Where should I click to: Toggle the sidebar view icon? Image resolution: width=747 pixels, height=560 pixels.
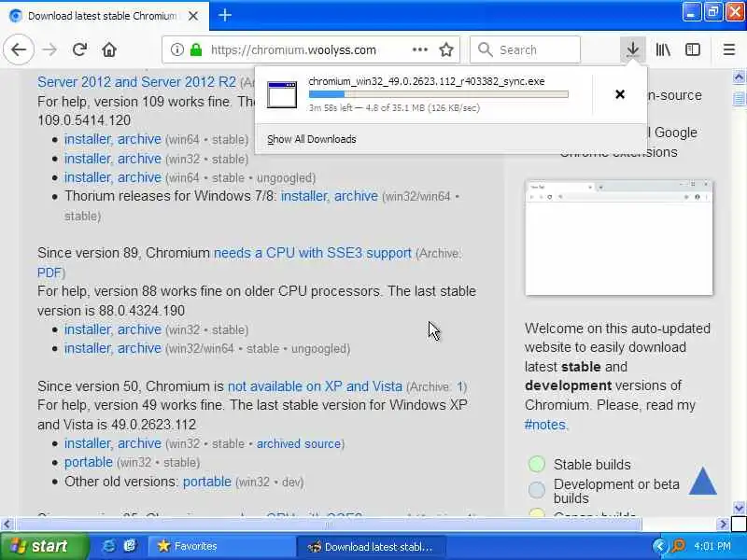(x=693, y=49)
